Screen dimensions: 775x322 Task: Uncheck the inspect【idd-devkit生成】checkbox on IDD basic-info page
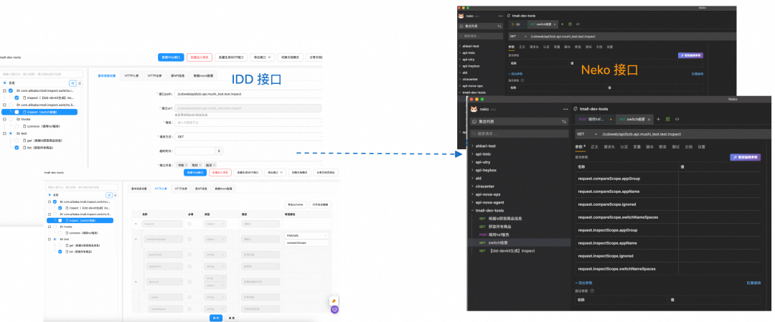[17, 98]
